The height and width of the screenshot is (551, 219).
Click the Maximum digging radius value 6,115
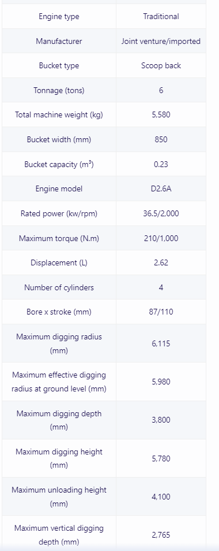point(161,343)
